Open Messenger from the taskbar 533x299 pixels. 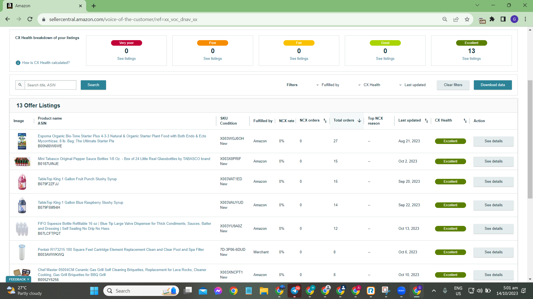tap(218, 291)
